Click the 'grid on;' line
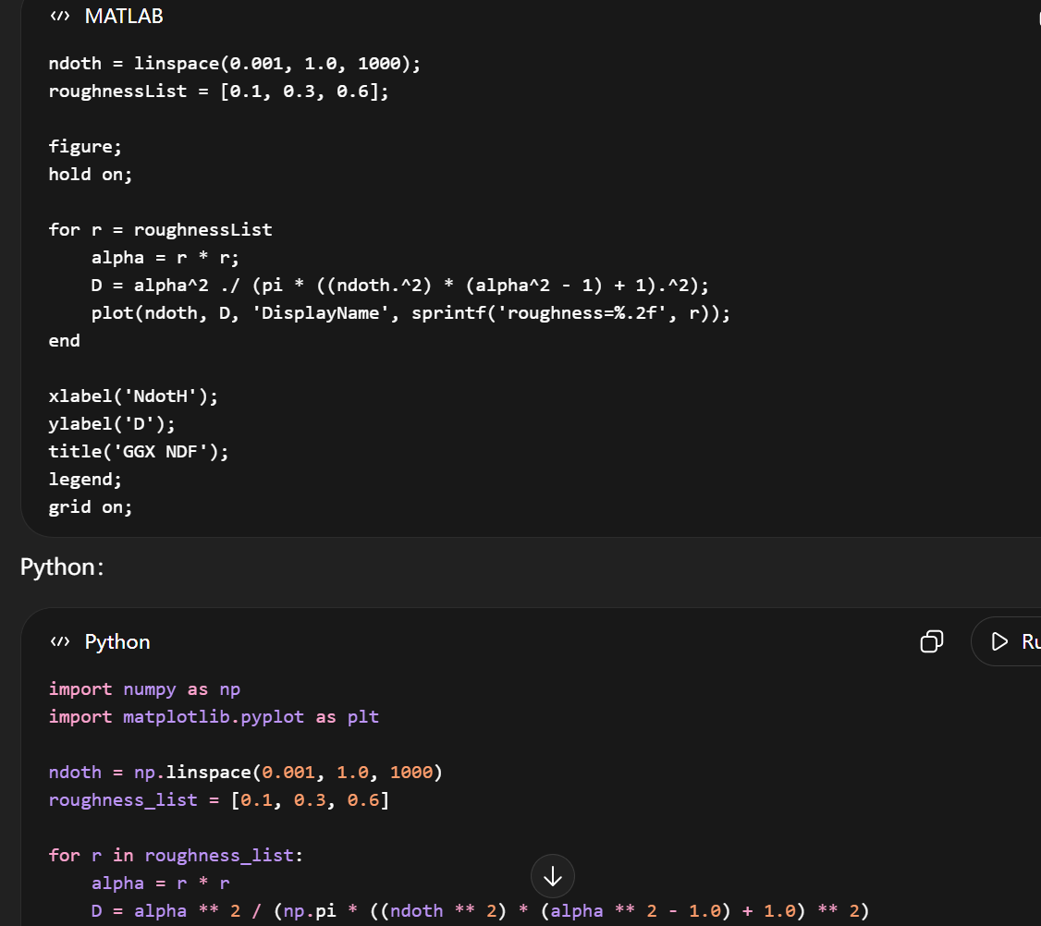 pos(91,507)
